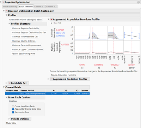Open the Column 6 2 tab
This screenshot has height=128, width=141.
coord(51,7)
